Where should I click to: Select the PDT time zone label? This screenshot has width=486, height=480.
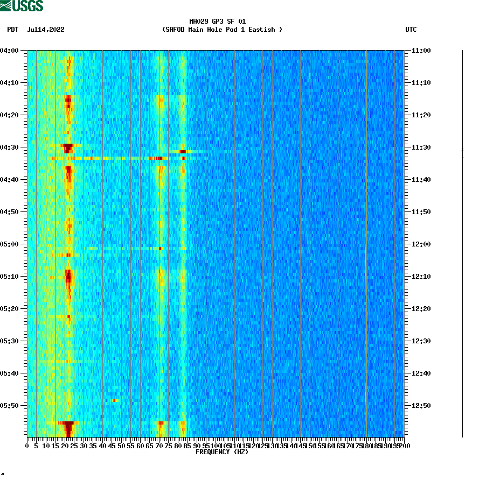[x=12, y=30]
